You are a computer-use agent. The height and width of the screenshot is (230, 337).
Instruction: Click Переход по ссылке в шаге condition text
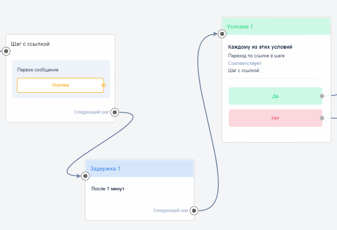[x=256, y=56]
